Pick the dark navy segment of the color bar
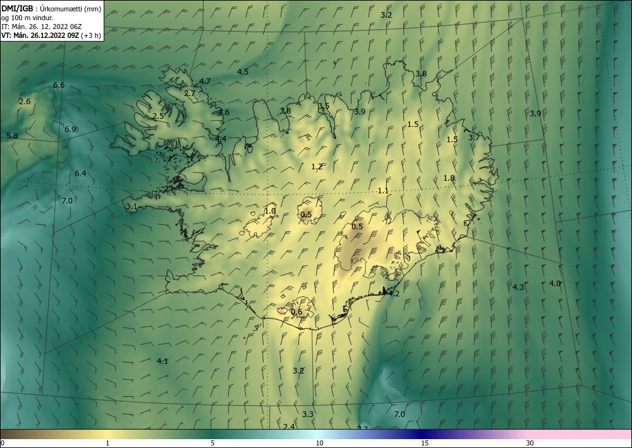The width and height of the screenshot is (632, 448). coord(423,434)
